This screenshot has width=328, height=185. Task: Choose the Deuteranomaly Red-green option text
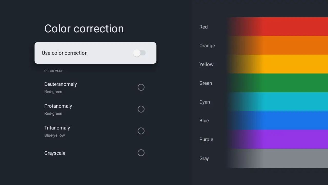[x=60, y=87]
